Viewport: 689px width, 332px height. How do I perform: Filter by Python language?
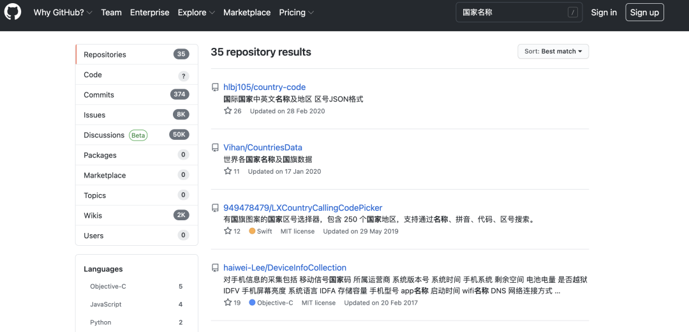(x=137, y=322)
